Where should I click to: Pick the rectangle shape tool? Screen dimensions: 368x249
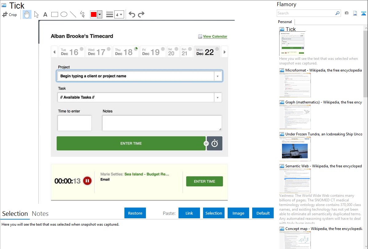pyautogui.click(x=54, y=14)
